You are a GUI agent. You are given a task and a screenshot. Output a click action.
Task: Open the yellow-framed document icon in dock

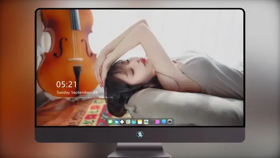[x=128, y=122]
